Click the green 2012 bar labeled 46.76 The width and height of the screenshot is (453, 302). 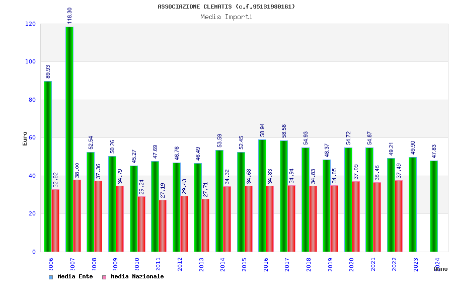coord(177,207)
